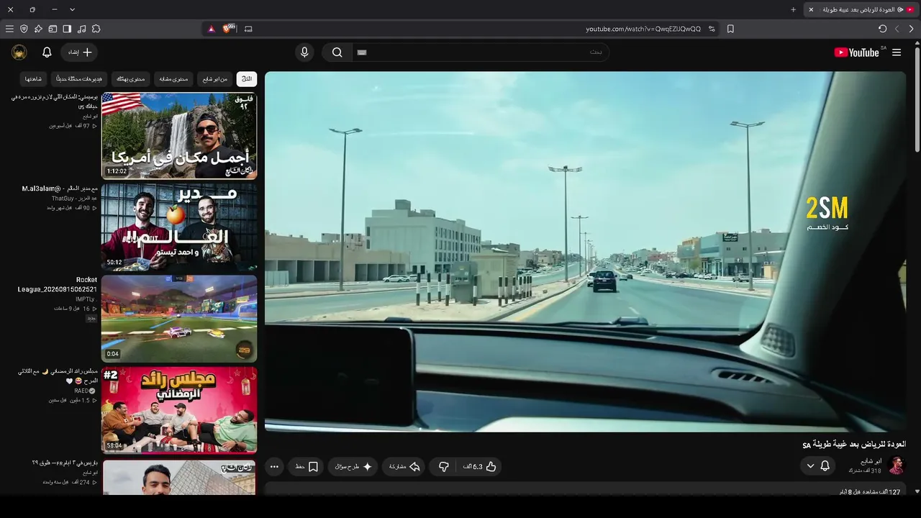
Task: Select the All (الكل) filter chip
Action: click(x=247, y=78)
